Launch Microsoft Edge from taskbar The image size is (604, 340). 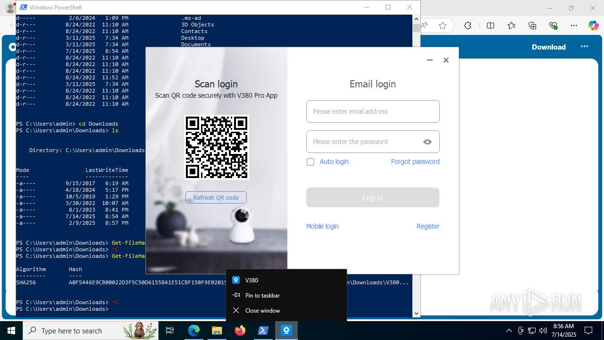pyautogui.click(x=194, y=331)
